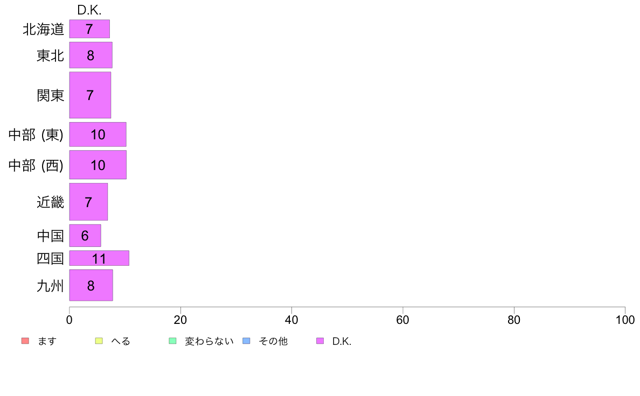Click the 変わらない legend text
This screenshot has width=640, height=396.
pos(209,341)
